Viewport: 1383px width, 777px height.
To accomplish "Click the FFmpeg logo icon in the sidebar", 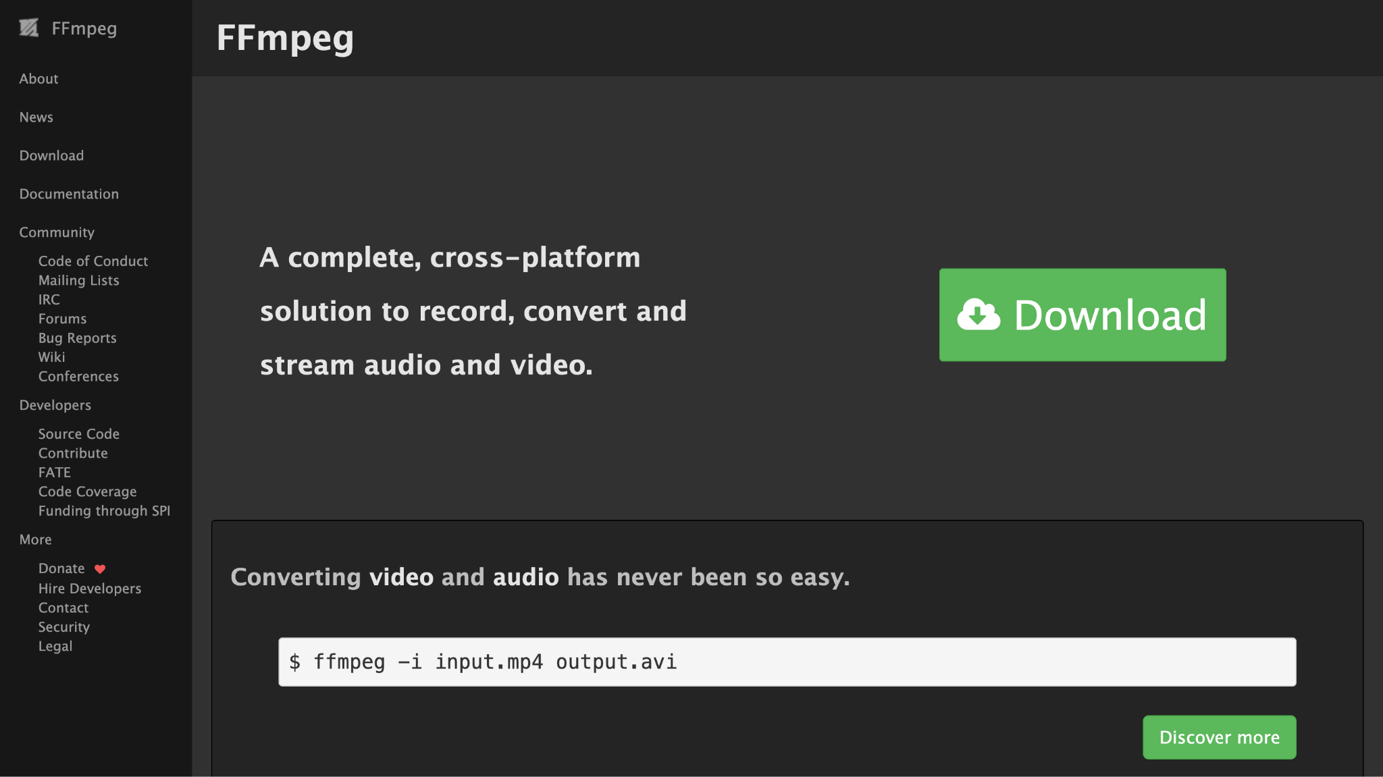I will tap(29, 28).
